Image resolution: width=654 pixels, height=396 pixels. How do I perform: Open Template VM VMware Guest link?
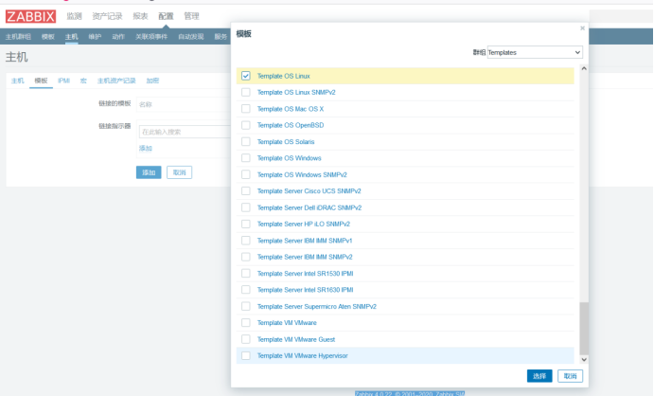[x=295, y=339]
